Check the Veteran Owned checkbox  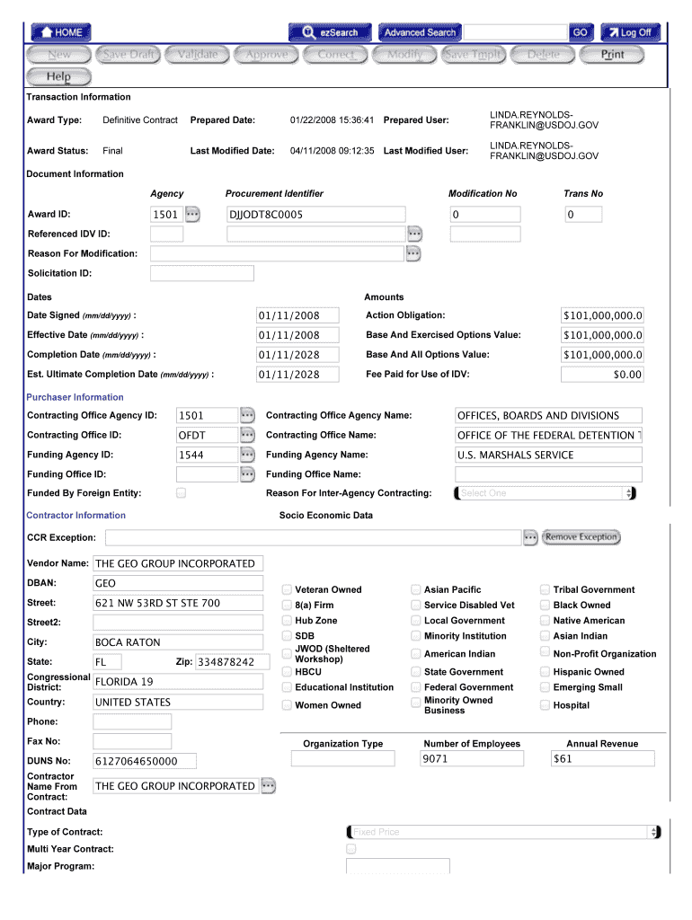pyautogui.click(x=287, y=590)
